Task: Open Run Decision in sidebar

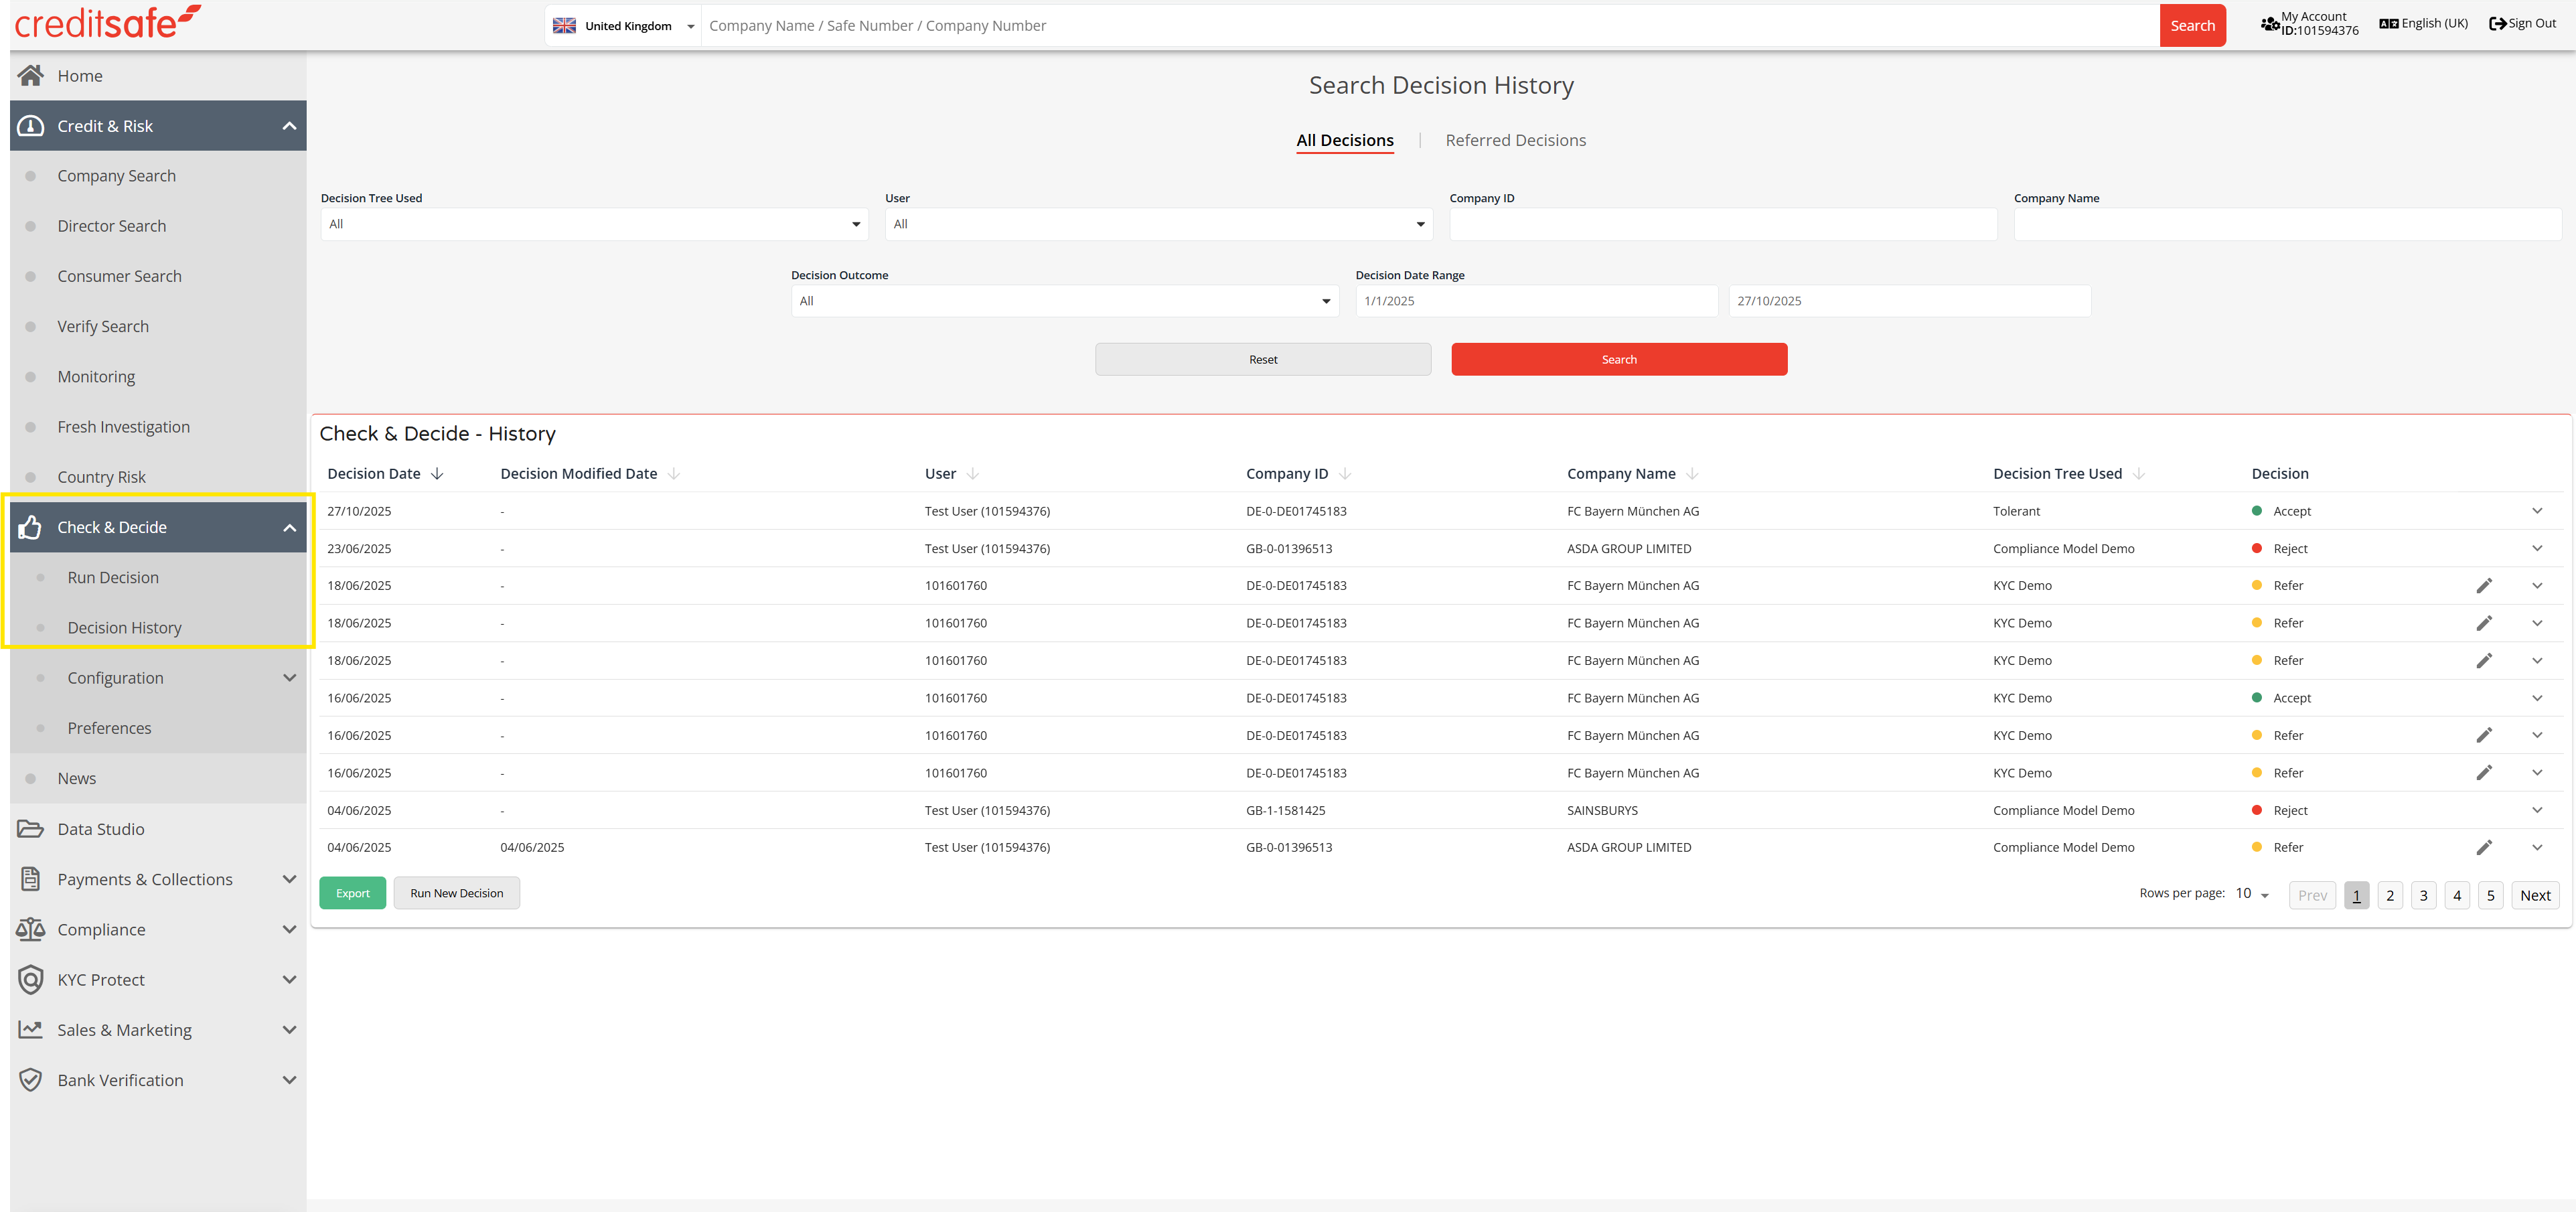Action: click(x=113, y=578)
